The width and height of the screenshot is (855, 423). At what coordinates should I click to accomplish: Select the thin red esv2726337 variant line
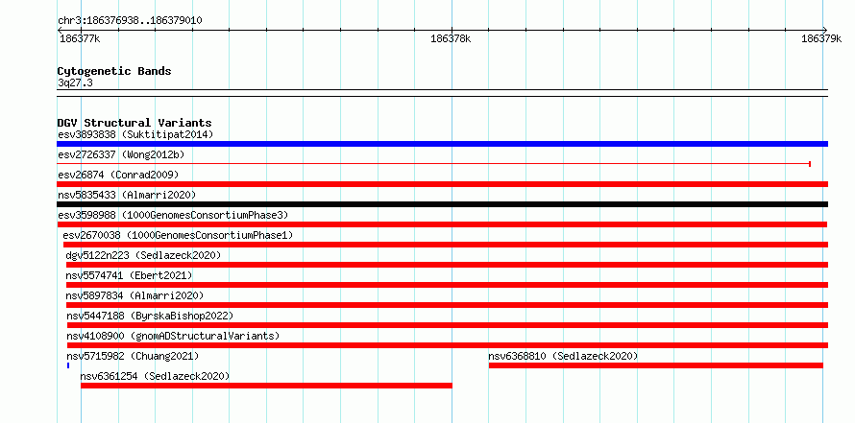(x=434, y=163)
